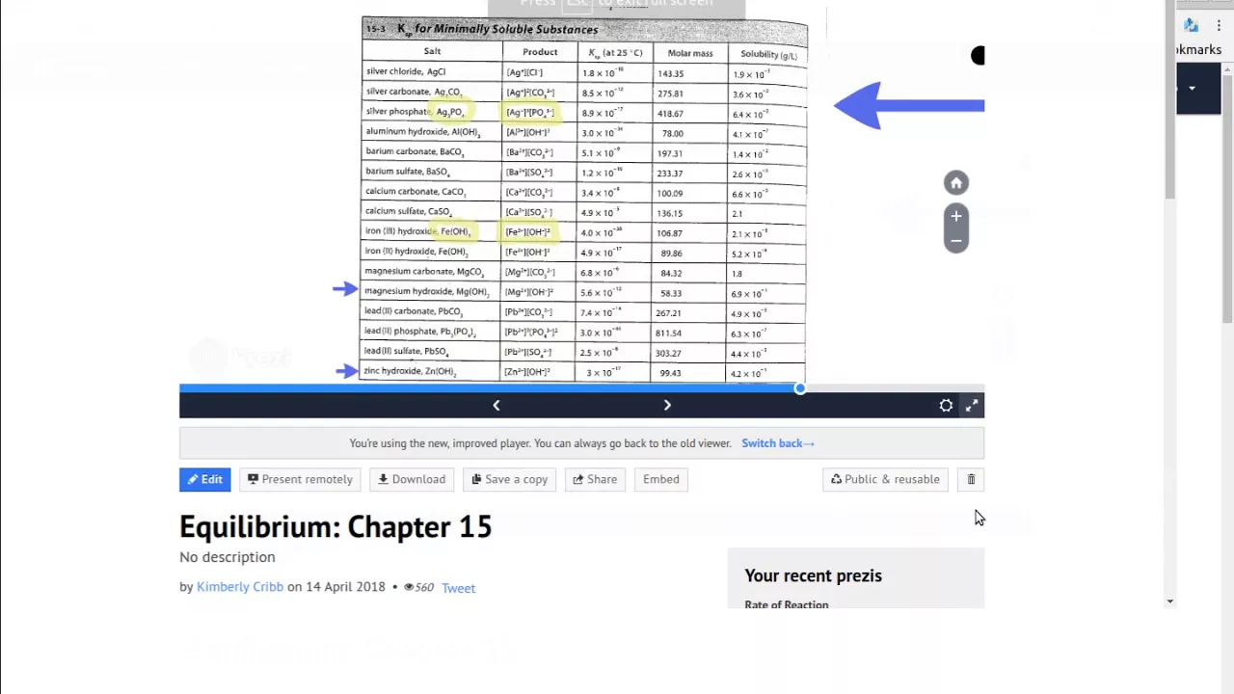The width and height of the screenshot is (1234, 694).
Task: Click 'calcium sulfate, CaSO4' table row
Action: [x=583, y=212]
